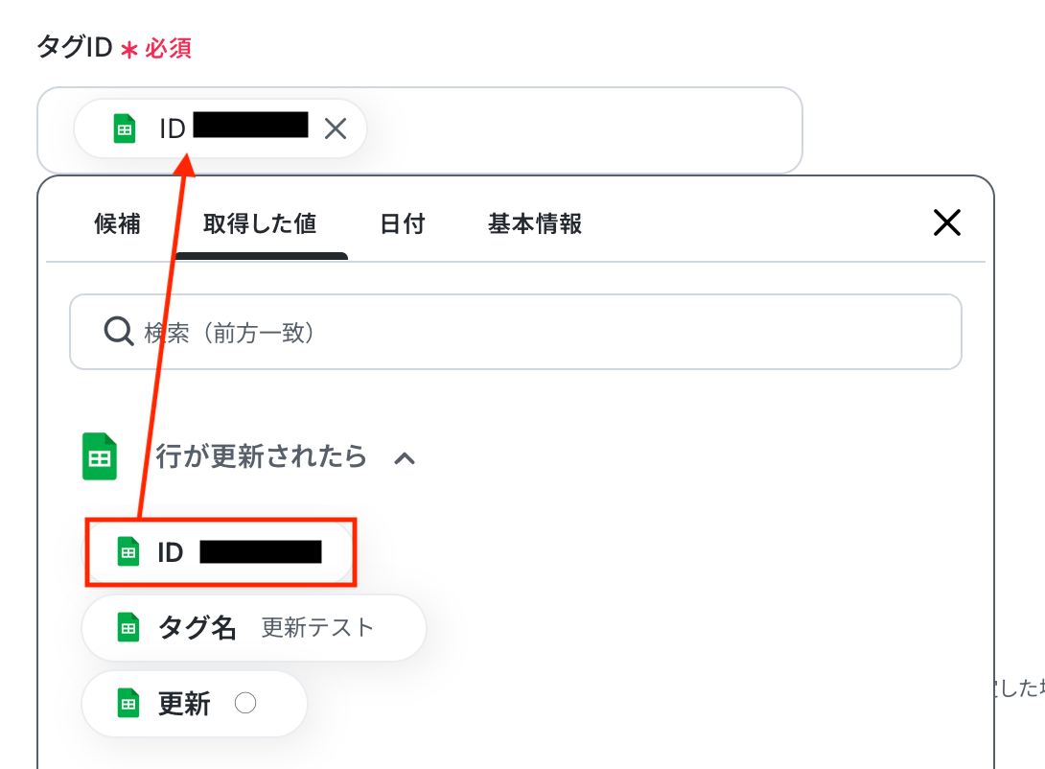This screenshot has width=1045, height=769.
Task: Click the magnifier search icon
Action: 118,332
